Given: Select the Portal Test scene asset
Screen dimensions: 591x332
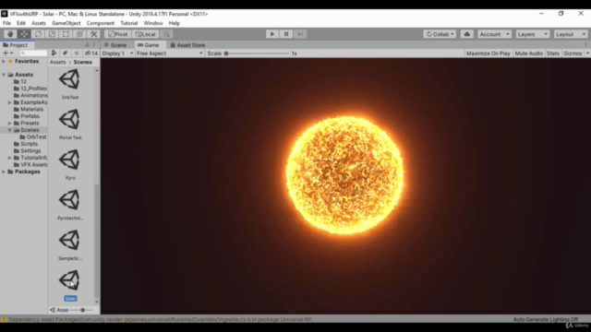Looking at the screenshot, I should tap(70, 124).
